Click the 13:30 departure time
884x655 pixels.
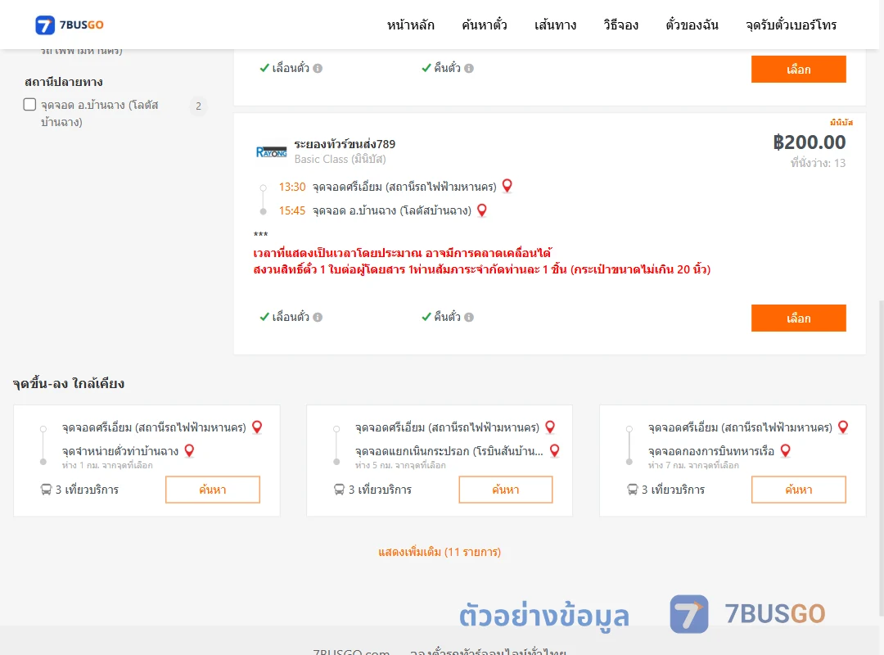(292, 187)
